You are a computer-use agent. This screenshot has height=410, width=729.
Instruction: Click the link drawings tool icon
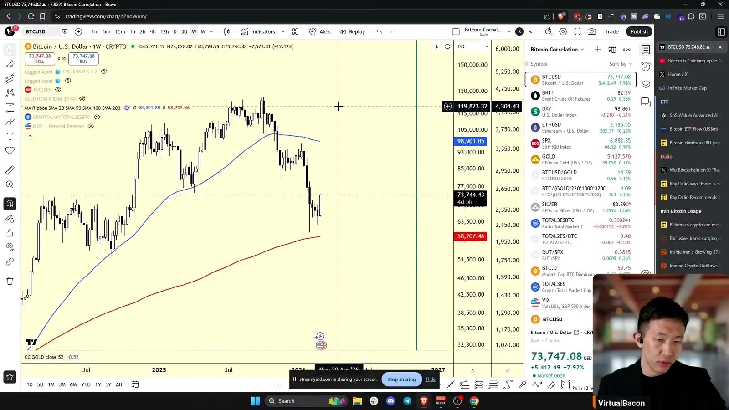point(10,261)
